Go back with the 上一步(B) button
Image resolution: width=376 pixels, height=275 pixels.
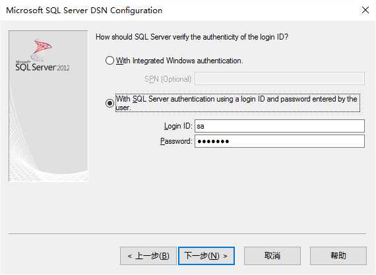[148, 256]
